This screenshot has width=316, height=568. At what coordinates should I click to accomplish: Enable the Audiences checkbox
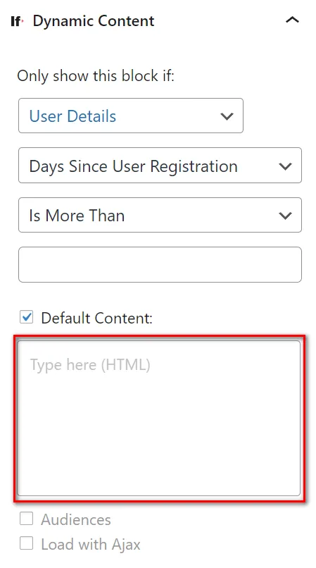click(x=27, y=519)
